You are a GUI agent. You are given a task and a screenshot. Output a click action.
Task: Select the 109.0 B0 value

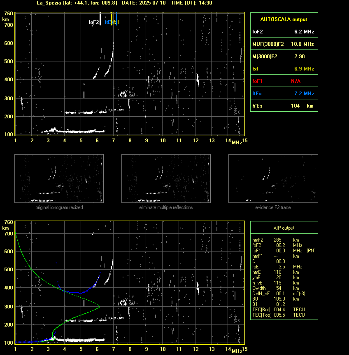(x=279, y=299)
